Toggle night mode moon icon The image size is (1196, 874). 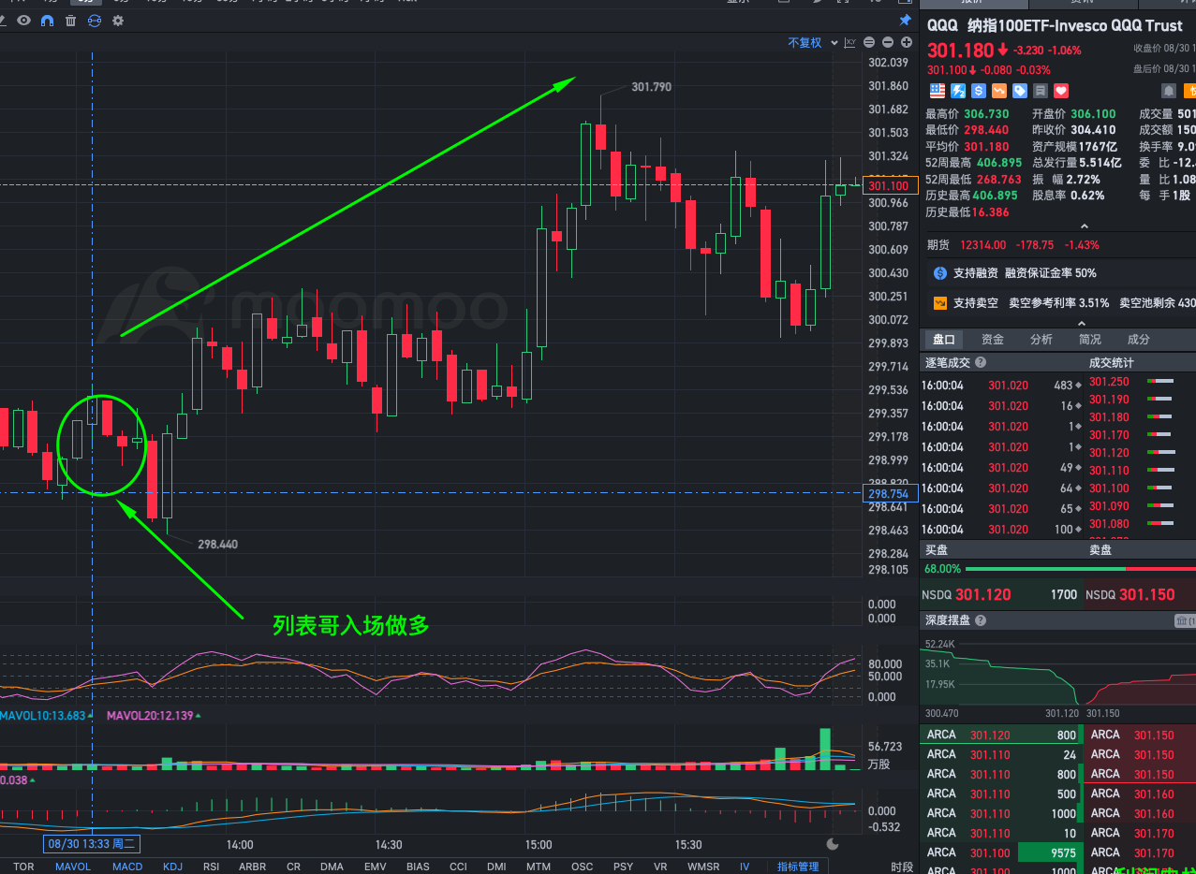point(833,843)
